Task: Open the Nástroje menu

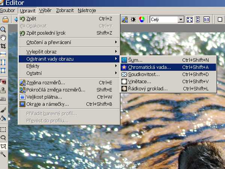Action: pyautogui.click(x=87, y=11)
